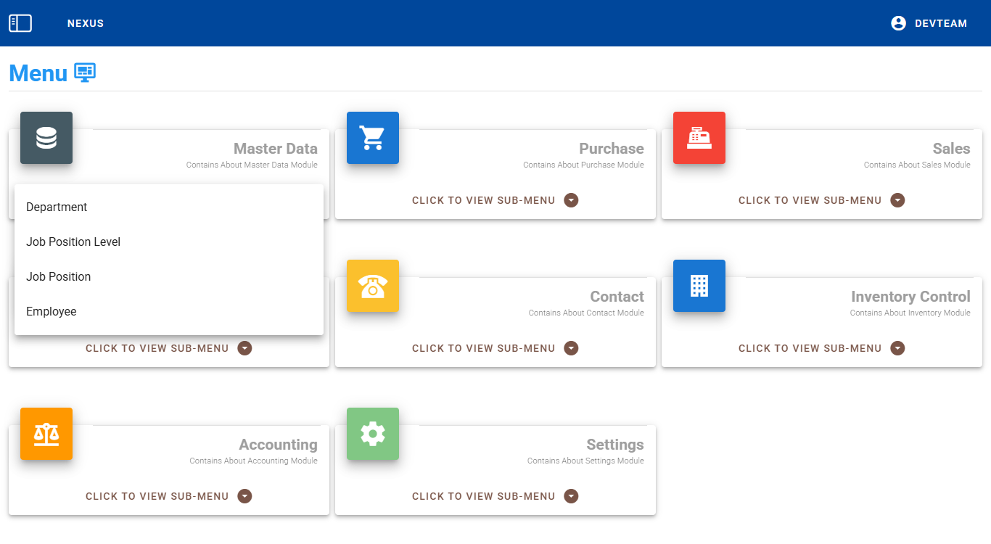
Task: Open the DEVTEAM user account menu
Action: click(929, 23)
